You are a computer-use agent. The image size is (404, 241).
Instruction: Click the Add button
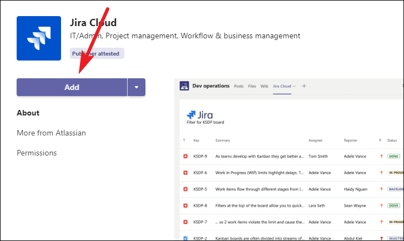click(72, 87)
